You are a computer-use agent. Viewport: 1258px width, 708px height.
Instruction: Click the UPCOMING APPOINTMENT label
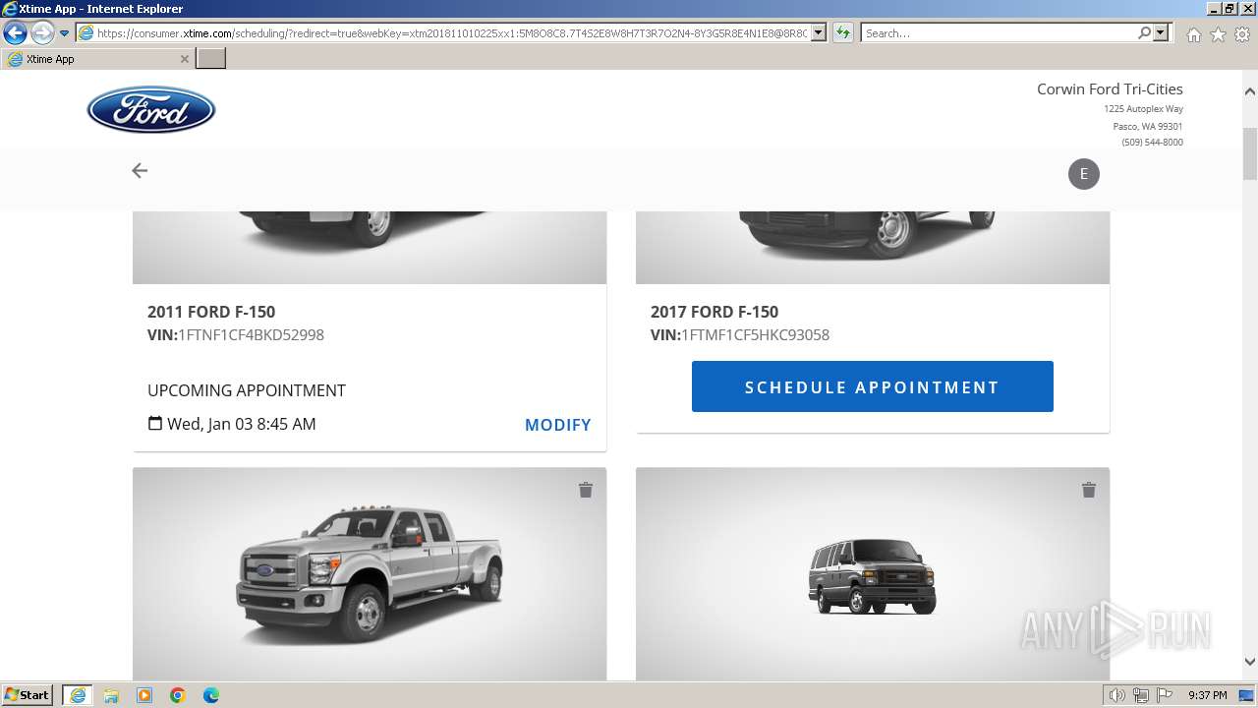pyautogui.click(x=247, y=390)
